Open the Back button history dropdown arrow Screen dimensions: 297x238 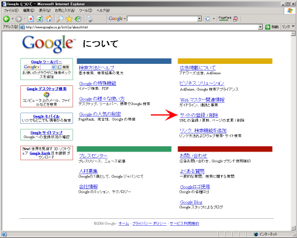click(12, 19)
